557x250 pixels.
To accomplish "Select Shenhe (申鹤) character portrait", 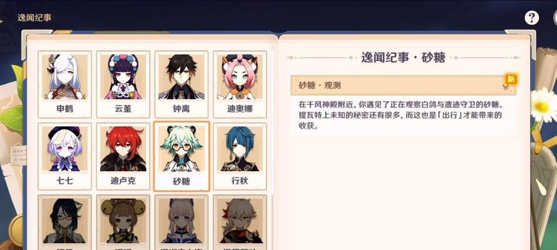I will [64, 84].
